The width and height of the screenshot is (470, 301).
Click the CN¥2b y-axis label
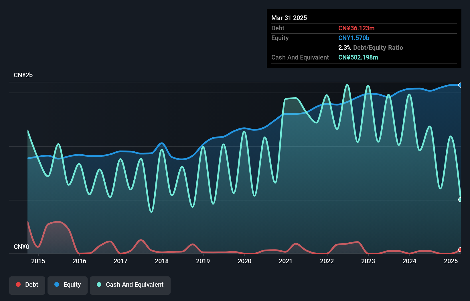tap(23, 75)
